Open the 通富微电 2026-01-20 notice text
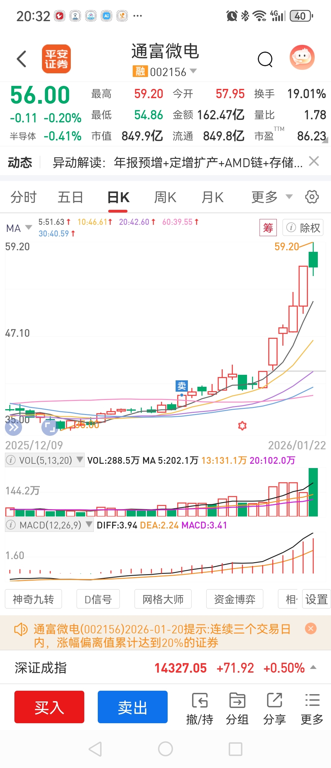Viewport: 331px width, 768px height. [x=162, y=636]
